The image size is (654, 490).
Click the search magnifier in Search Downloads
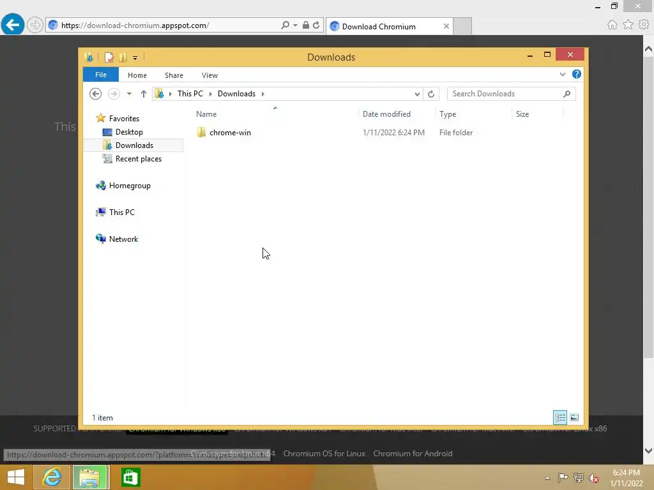coord(567,94)
